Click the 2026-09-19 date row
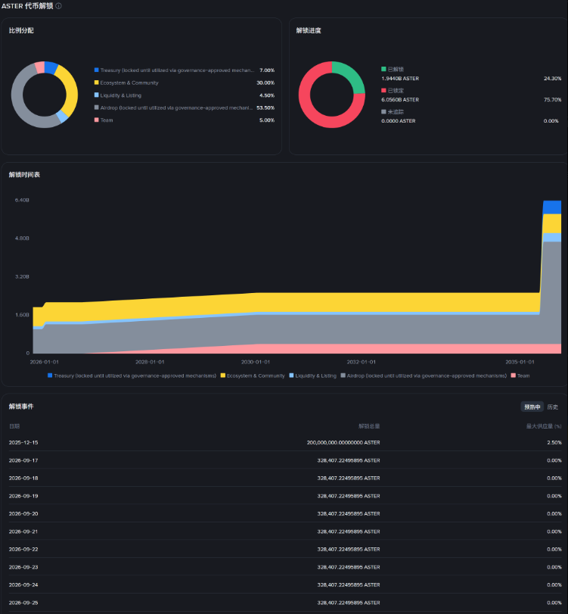 285,496
